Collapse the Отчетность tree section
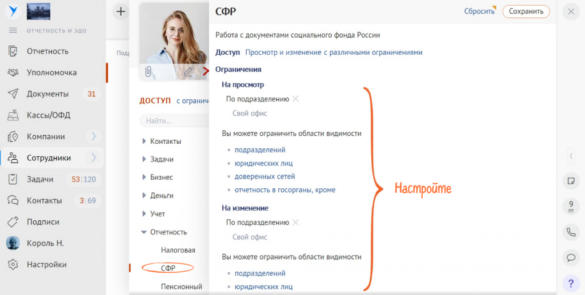 [x=144, y=232]
